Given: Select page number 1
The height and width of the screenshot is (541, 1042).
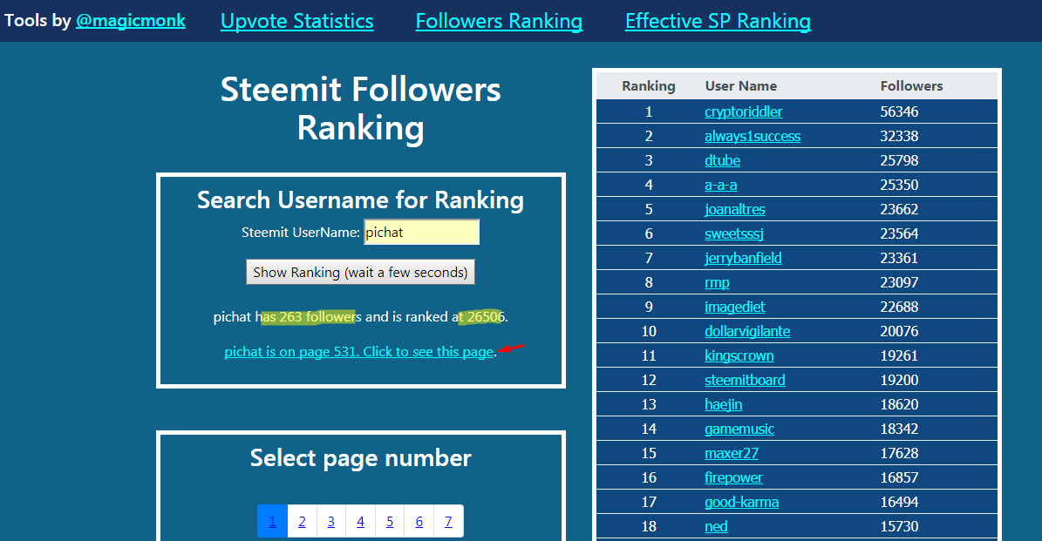Looking at the screenshot, I should tap(272, 521).
